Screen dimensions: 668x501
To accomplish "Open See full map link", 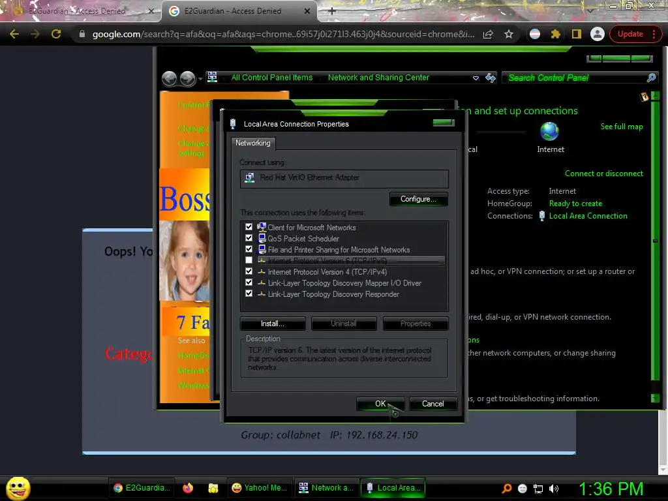I will (x=622, y=127).
